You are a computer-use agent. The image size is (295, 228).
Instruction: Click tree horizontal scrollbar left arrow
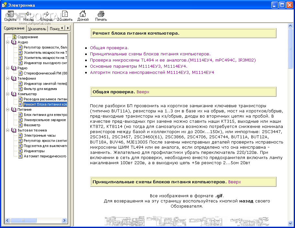pyautogui.click(x=7, y=220)
